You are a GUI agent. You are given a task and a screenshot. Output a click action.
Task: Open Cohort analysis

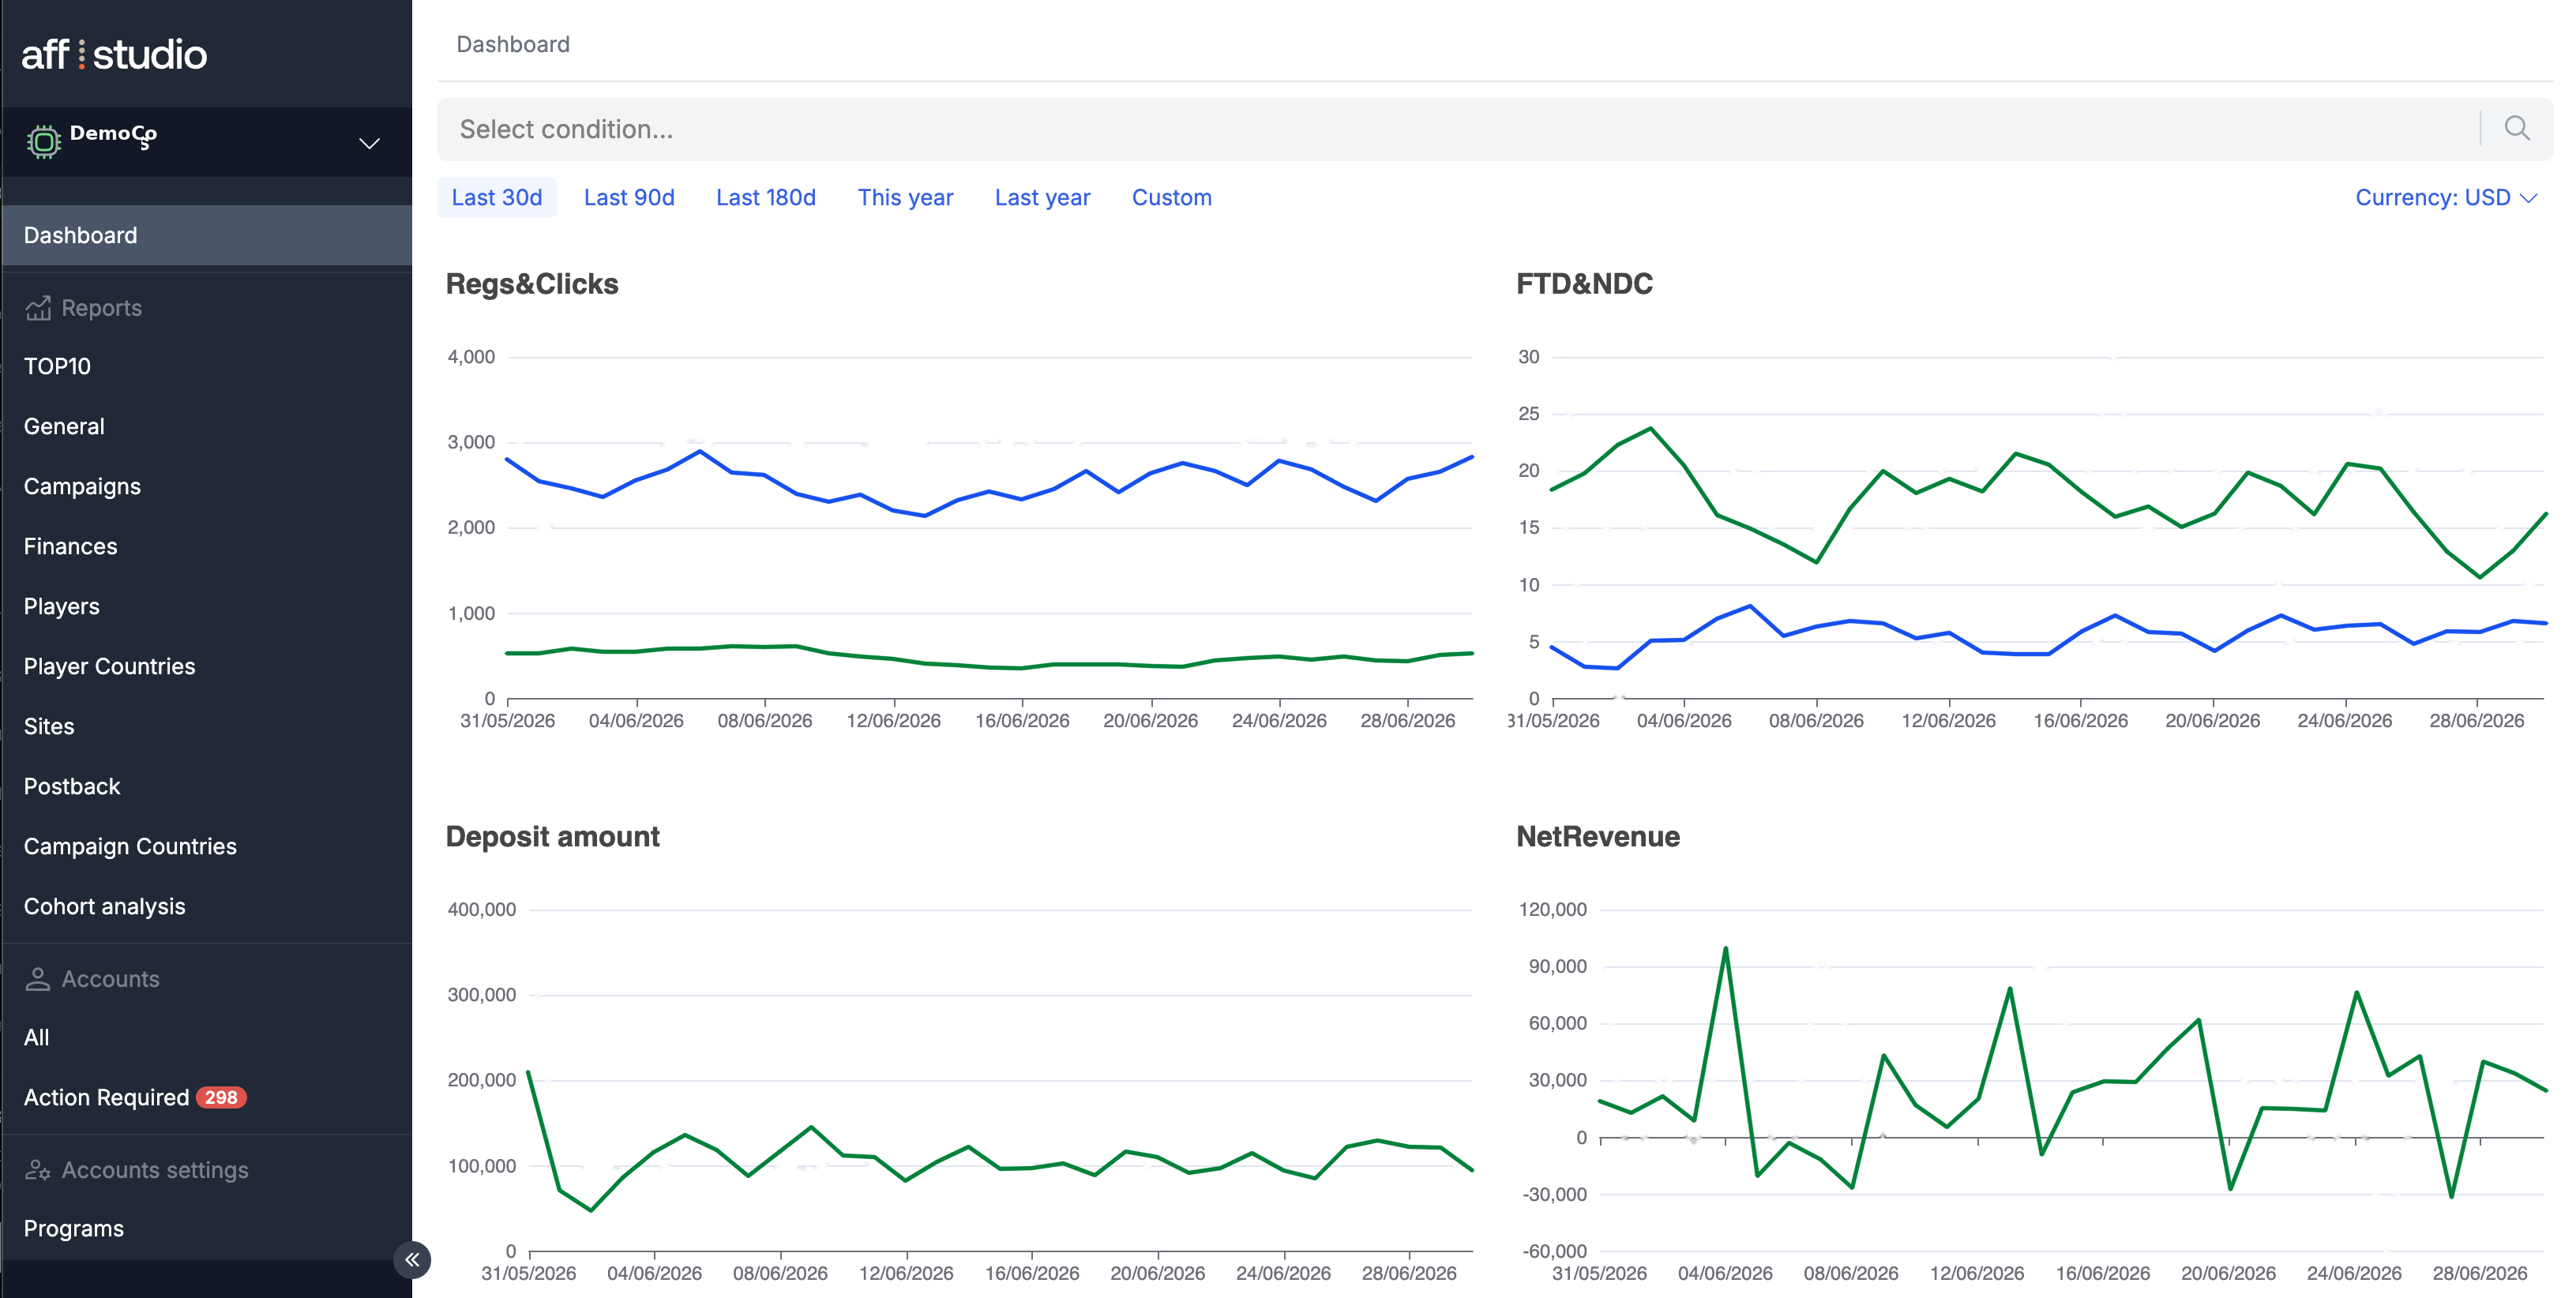tap(104, 906)
